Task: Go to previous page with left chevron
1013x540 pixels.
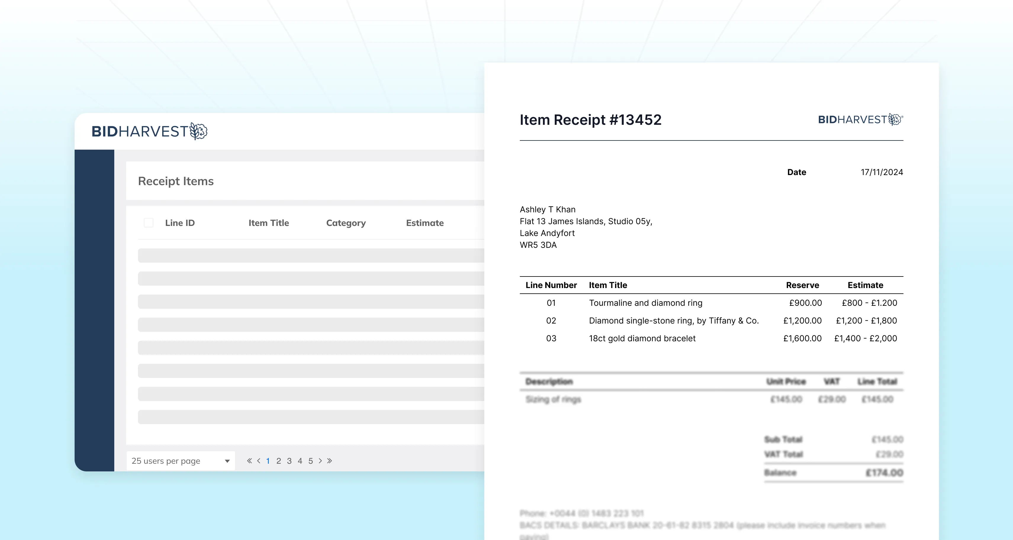Action: coord(258,461)
